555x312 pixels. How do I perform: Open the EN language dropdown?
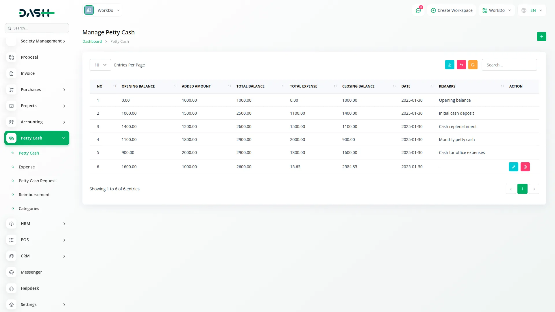tap(532, 10)
